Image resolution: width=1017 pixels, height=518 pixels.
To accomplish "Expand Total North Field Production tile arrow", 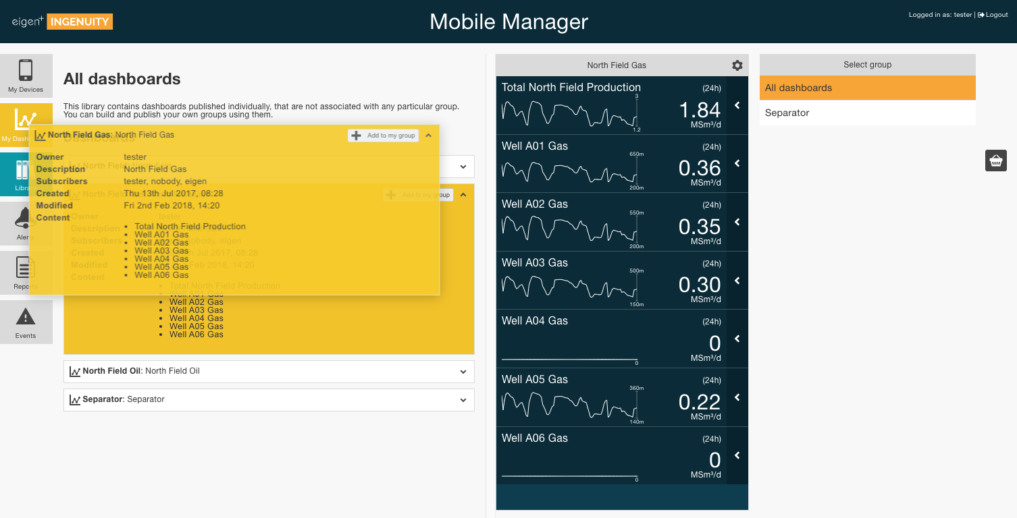I will 737,105.
